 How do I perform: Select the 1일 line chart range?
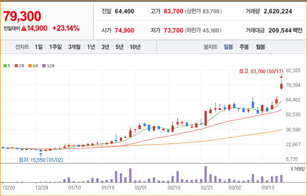[39, 47]
